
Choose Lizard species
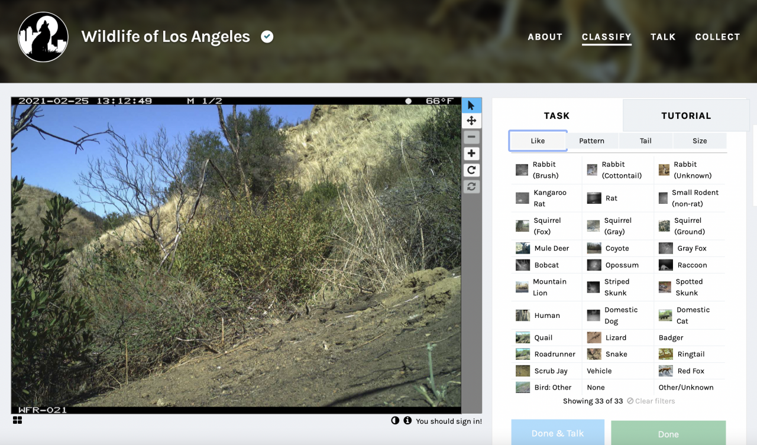(x=617, y=337)
